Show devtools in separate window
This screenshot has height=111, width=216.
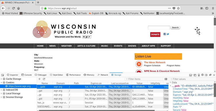click(210, 75)
